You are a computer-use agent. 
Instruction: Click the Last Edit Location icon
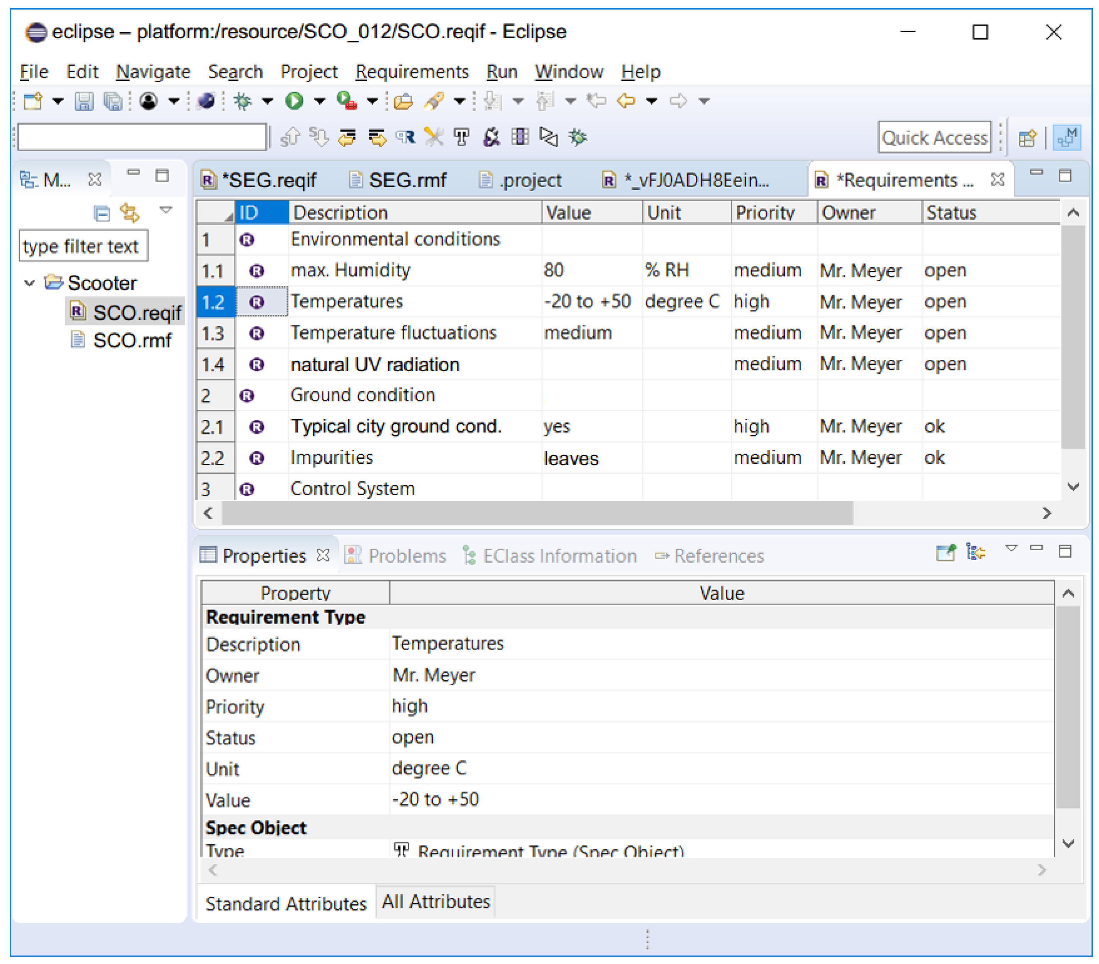[x=596, y=101]
